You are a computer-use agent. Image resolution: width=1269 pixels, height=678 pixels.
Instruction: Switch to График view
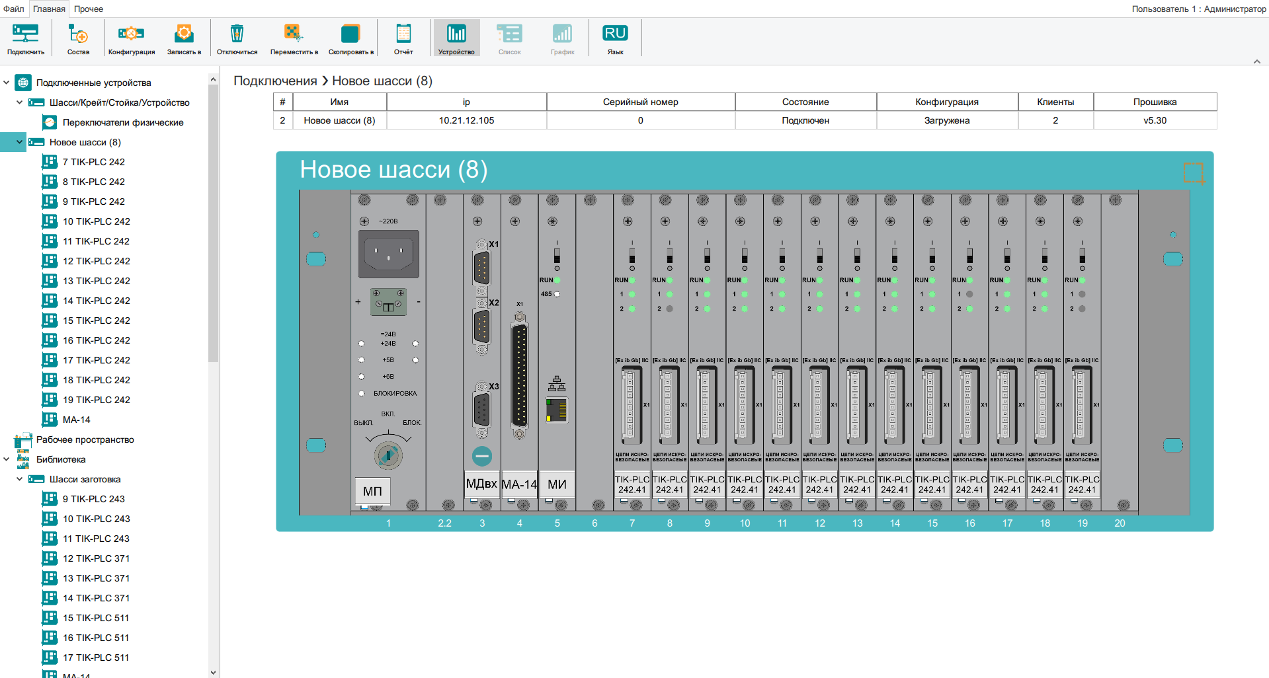563,39
